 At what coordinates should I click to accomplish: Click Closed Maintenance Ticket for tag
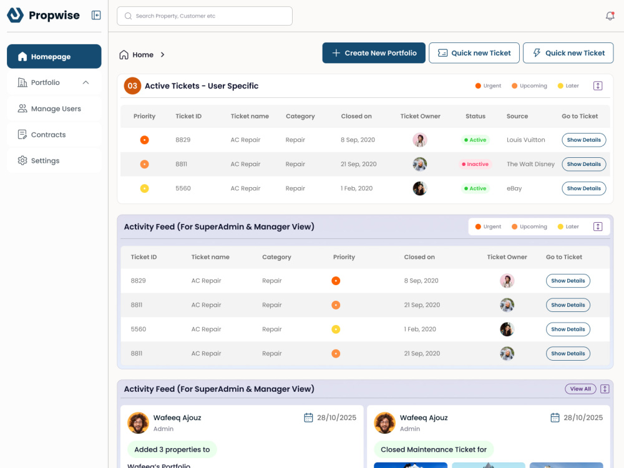(434, 449)
